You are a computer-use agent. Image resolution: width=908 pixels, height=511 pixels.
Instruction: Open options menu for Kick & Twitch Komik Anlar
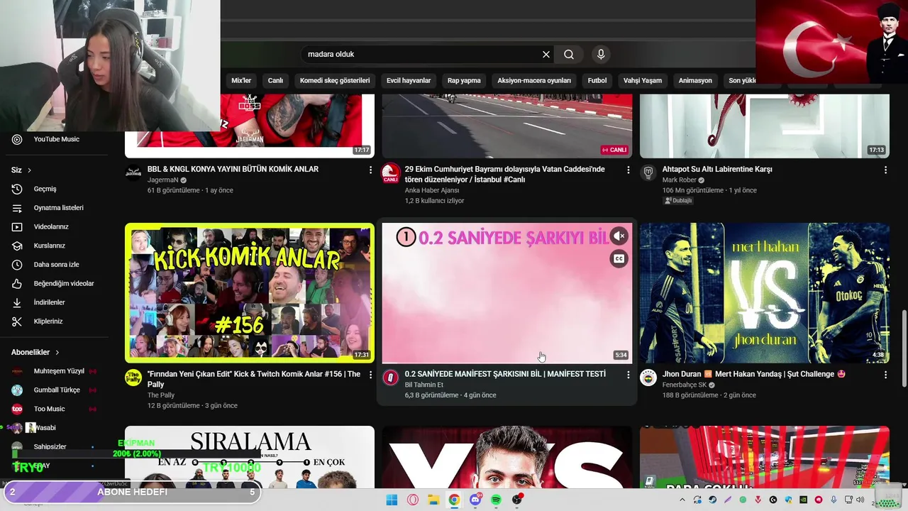[370, 375]
